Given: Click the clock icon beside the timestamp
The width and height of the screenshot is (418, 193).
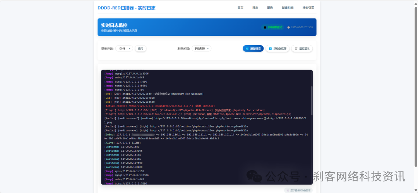Looking at the screenshot, I should tap(288, 27).
